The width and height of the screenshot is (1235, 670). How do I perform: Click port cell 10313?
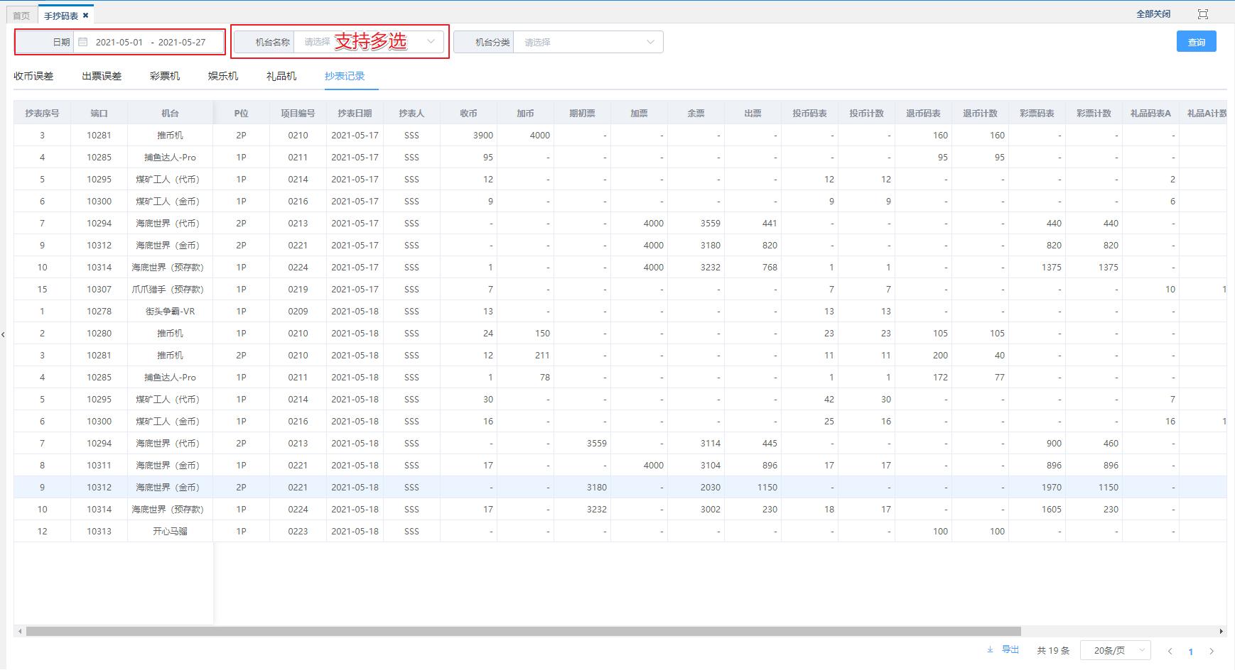99,531
